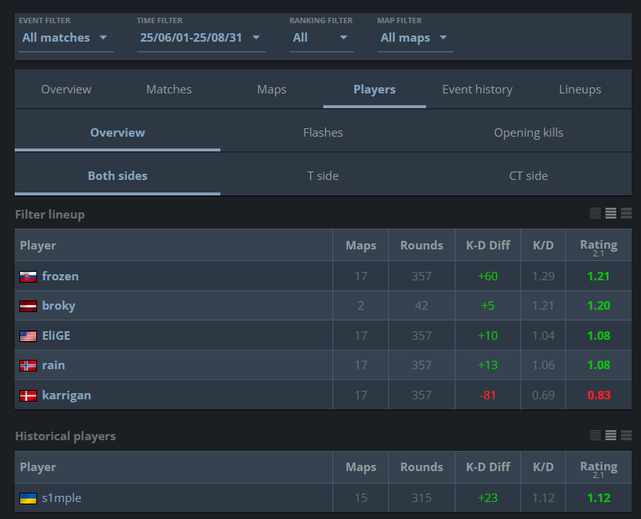Image resolution: width=641 pixels, height=519 pixels.
Task: Select the Both sides tab
Action: pyautogui.click(x=118, y=176)
